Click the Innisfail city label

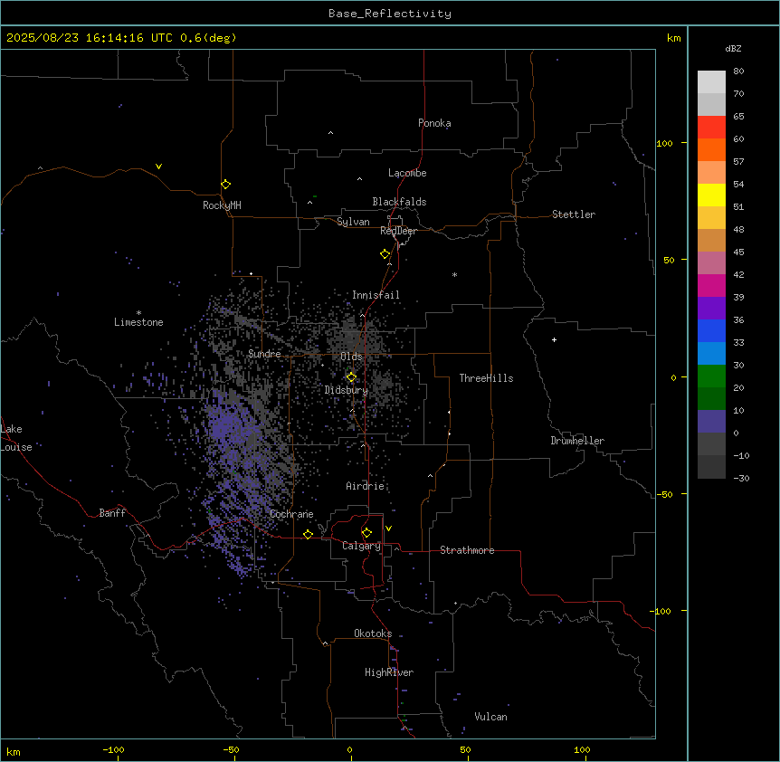[x=376, y=295]
